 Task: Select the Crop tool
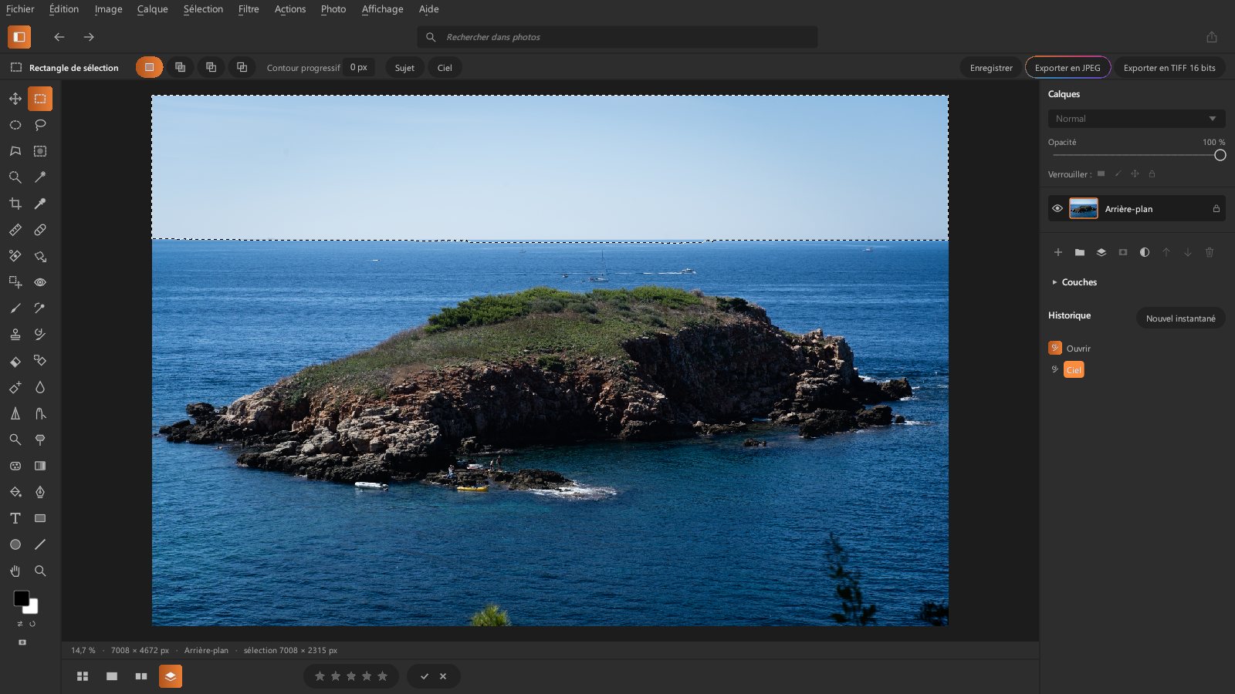click(15, 204)
